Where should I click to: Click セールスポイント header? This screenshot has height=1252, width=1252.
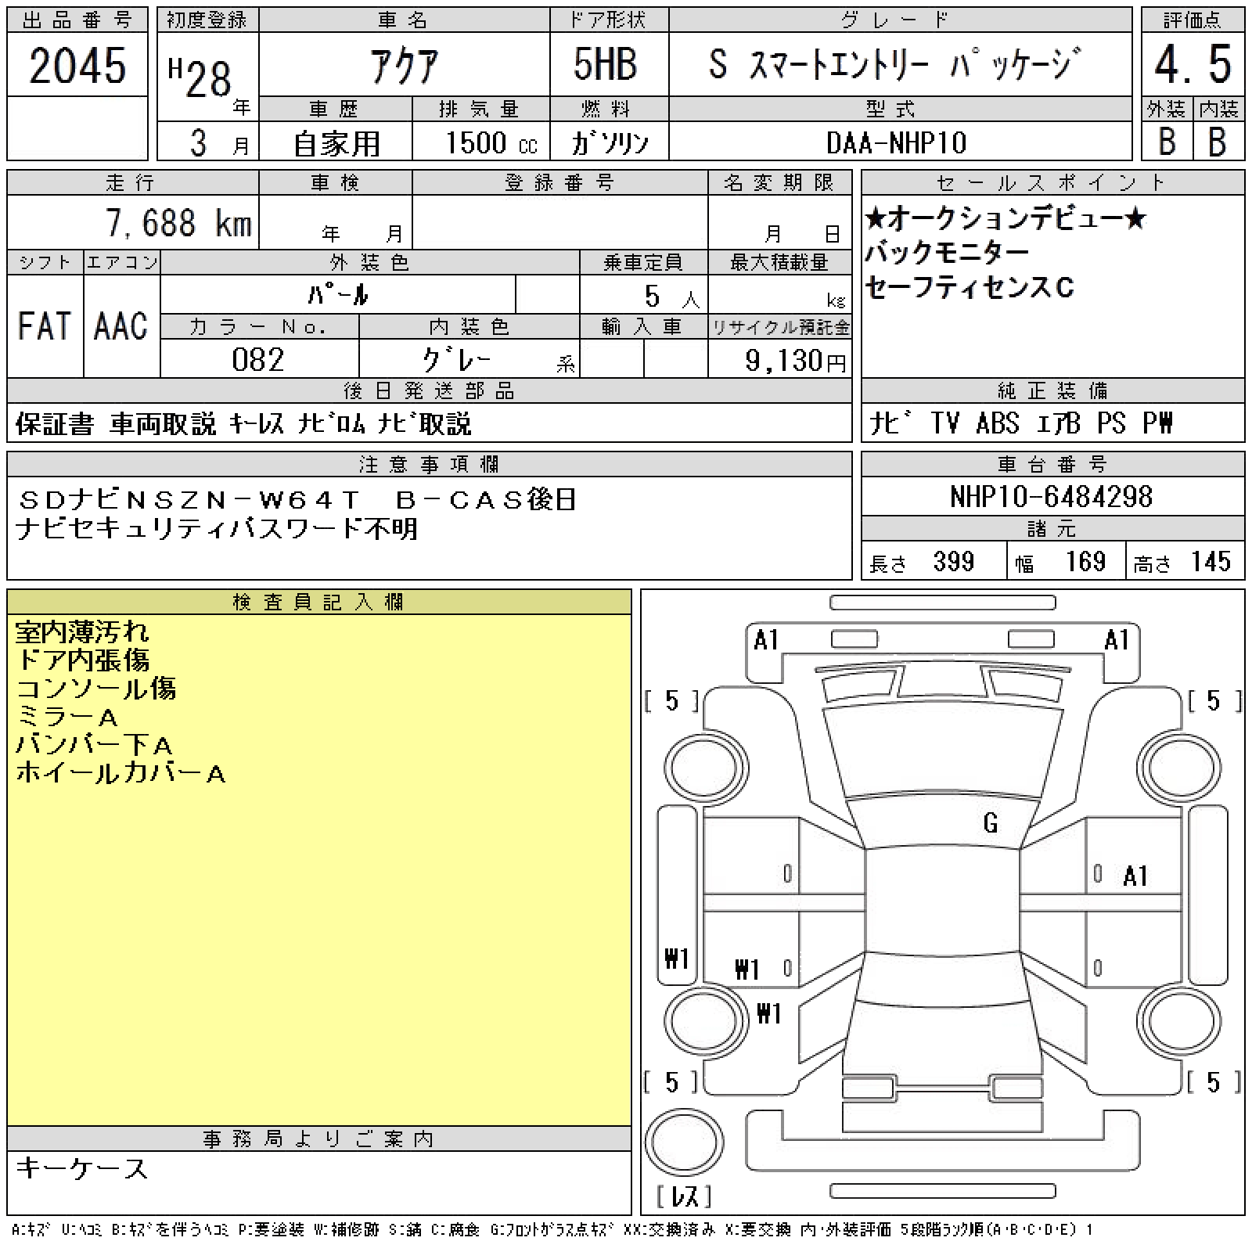[x=1052, y=182]
